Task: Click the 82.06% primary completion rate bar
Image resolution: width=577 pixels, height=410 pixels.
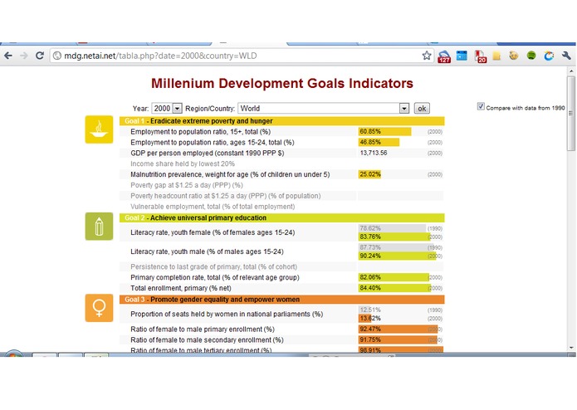Action: tap(394, 277)
